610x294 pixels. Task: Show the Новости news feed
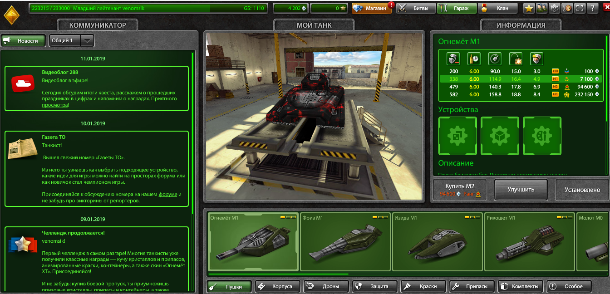click(x=23, y=40)
